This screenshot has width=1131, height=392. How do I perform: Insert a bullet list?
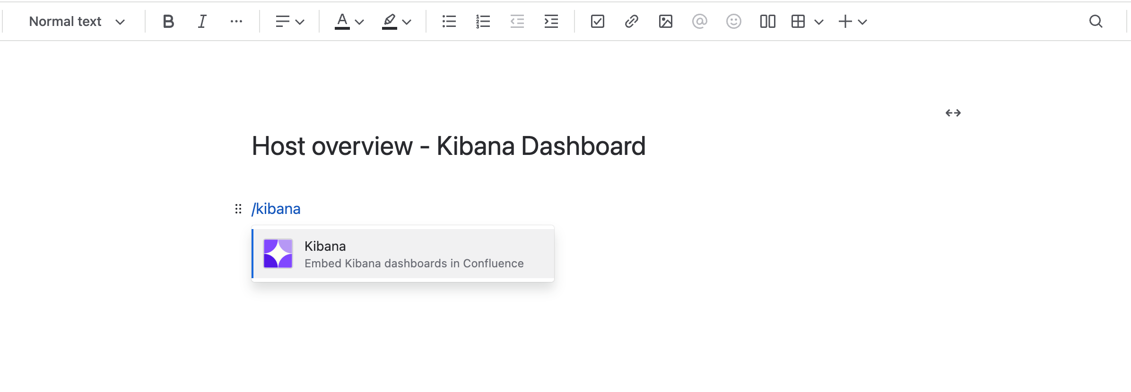(x=449, y=21)
